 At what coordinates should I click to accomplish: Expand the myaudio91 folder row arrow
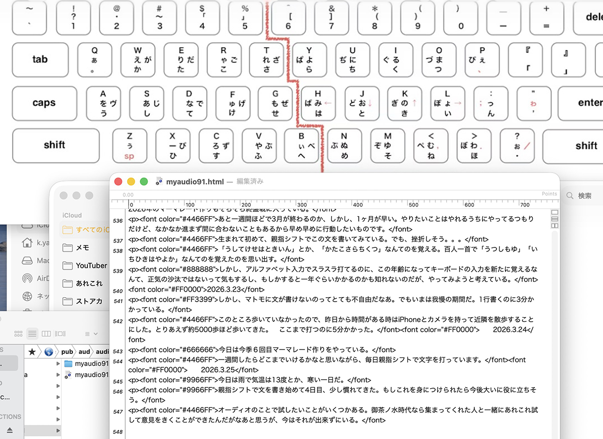58,364
